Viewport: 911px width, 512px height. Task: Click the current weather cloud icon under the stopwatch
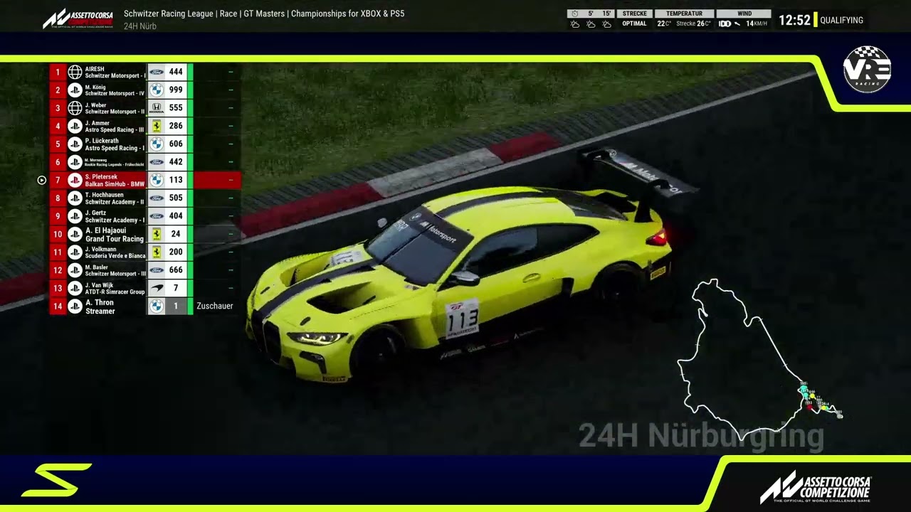pyautogui.click(x=574, y=24)
